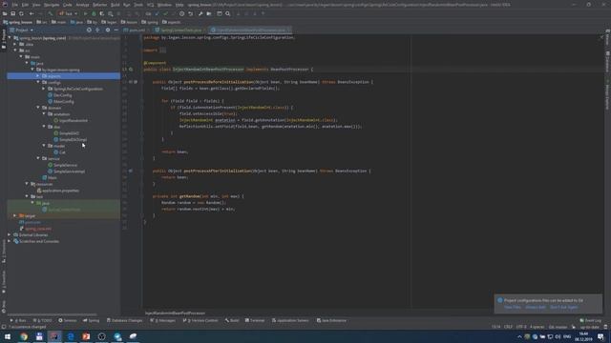
Task: Collapse the spring_lesson root project node
Action: coord(10,38)
